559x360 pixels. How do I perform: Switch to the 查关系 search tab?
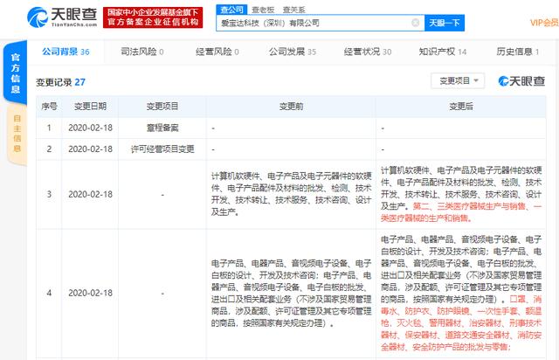(x=293, y=10)
